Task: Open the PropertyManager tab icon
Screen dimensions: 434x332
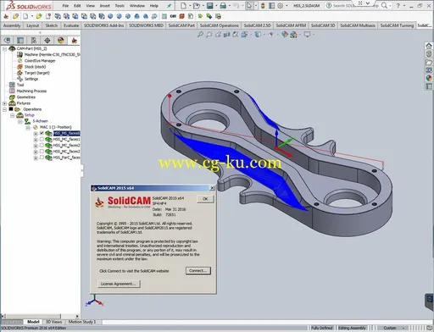Action: [x=20, y=41]
